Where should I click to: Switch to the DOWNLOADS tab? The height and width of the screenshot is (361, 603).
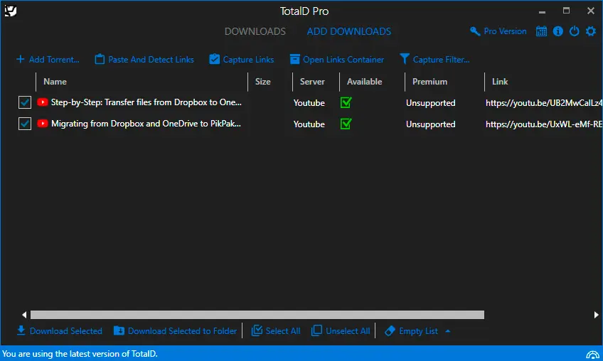(x=255, y=31)
